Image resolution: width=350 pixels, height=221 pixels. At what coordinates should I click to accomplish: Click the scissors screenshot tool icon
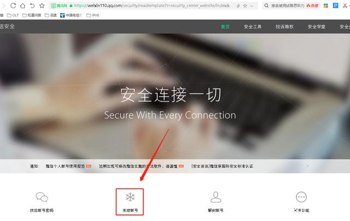pos(345,5)
